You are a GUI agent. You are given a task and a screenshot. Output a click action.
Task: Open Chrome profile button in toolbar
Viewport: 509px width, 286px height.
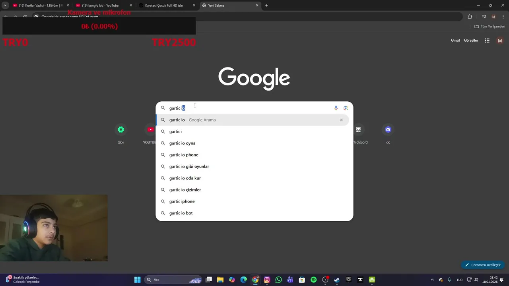click(493, 17)
